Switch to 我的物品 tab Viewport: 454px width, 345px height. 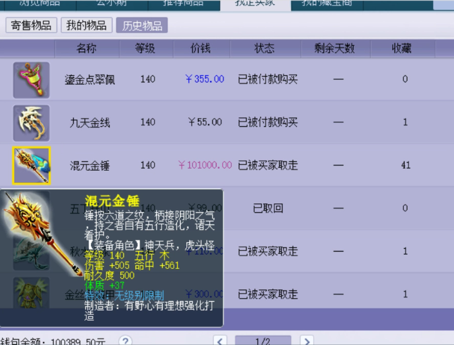pyautogui.click(x=86, y=25)
